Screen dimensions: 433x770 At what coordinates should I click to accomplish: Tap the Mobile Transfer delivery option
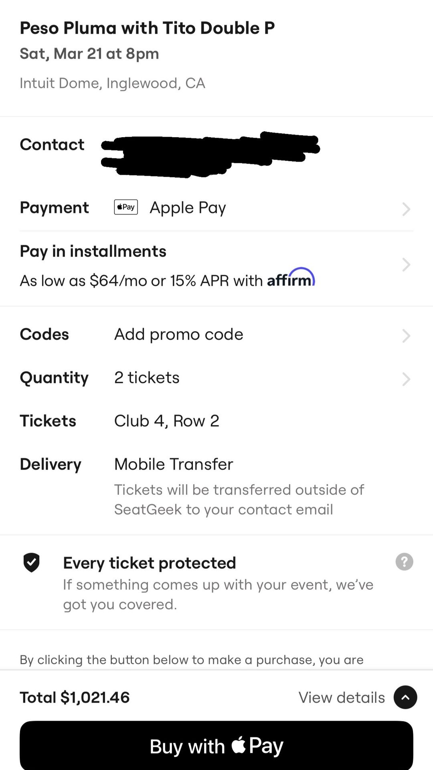174,464
